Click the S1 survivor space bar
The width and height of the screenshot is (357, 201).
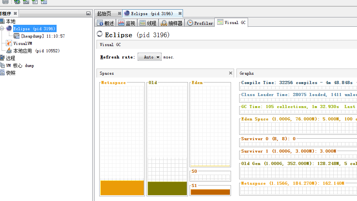(210, 192)
